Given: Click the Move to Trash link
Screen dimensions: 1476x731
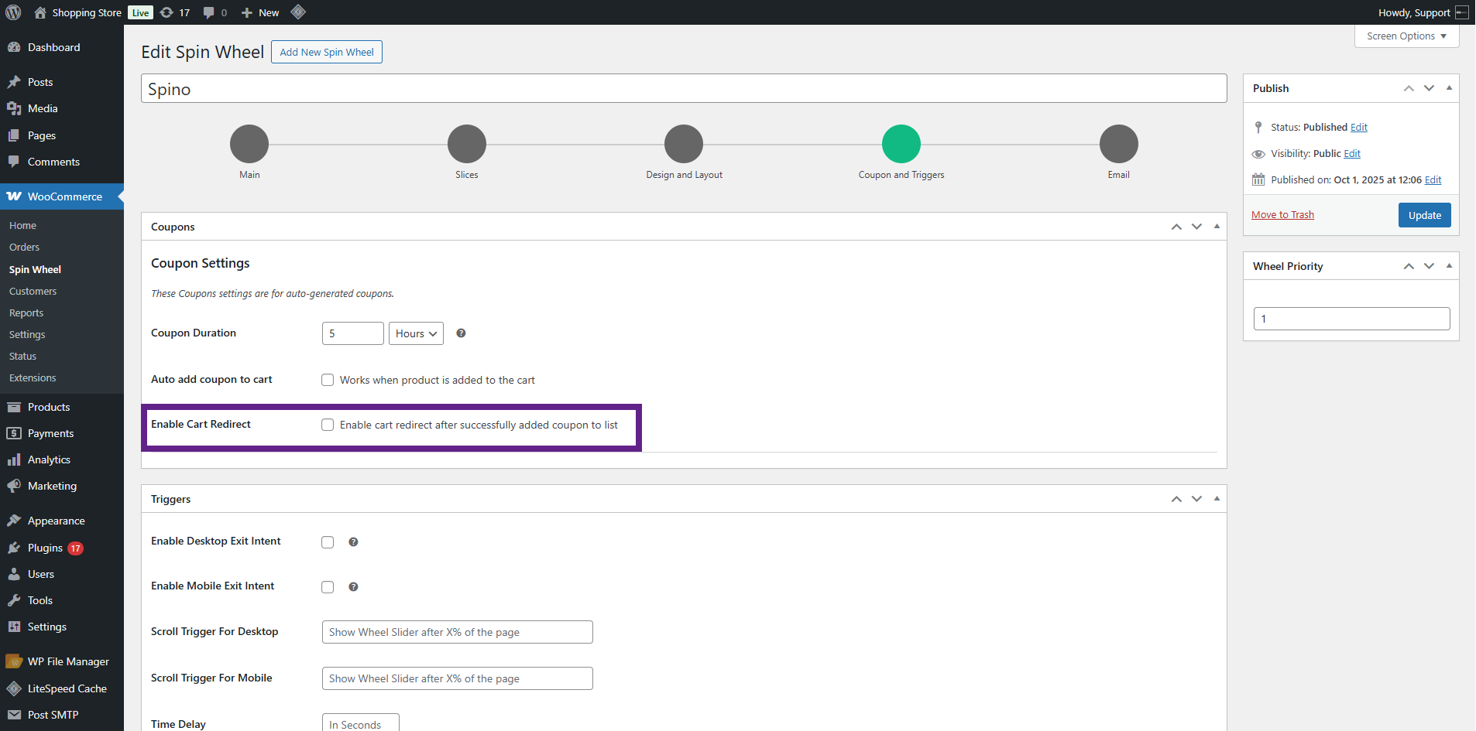Looking at the screenshot, I should [1282, 215].
